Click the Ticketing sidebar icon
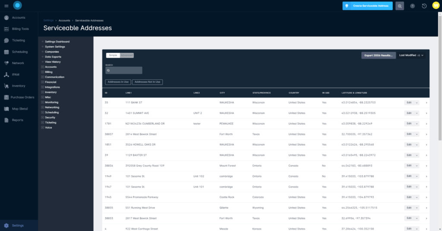Viewport: 442px width, 231px height. 6,41
